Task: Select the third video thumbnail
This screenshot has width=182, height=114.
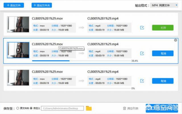Action: 18,78
